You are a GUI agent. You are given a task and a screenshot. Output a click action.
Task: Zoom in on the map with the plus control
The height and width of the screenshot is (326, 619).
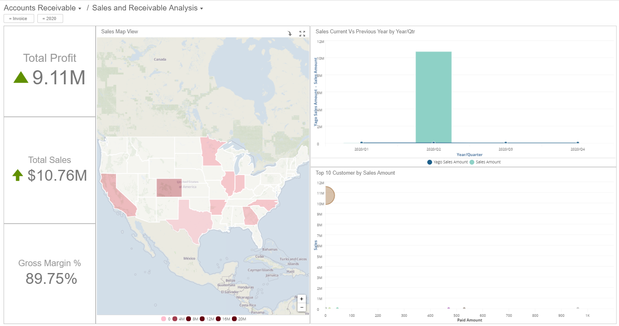coord(301,299)
